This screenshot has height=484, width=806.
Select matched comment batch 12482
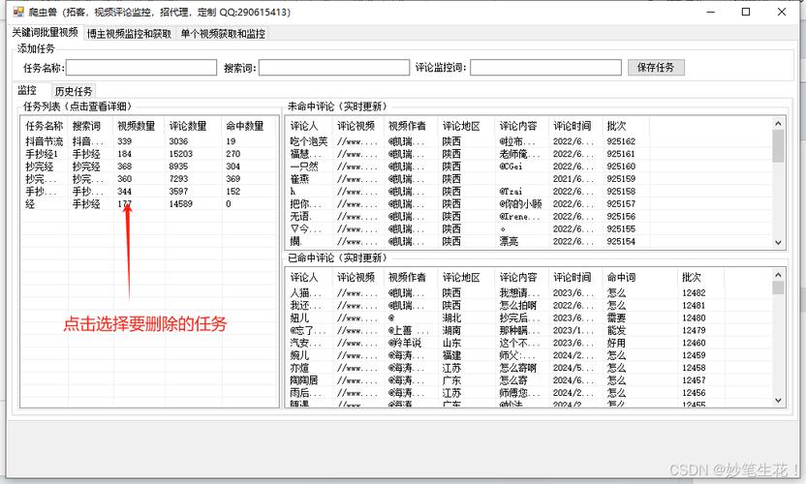[528, 293]
